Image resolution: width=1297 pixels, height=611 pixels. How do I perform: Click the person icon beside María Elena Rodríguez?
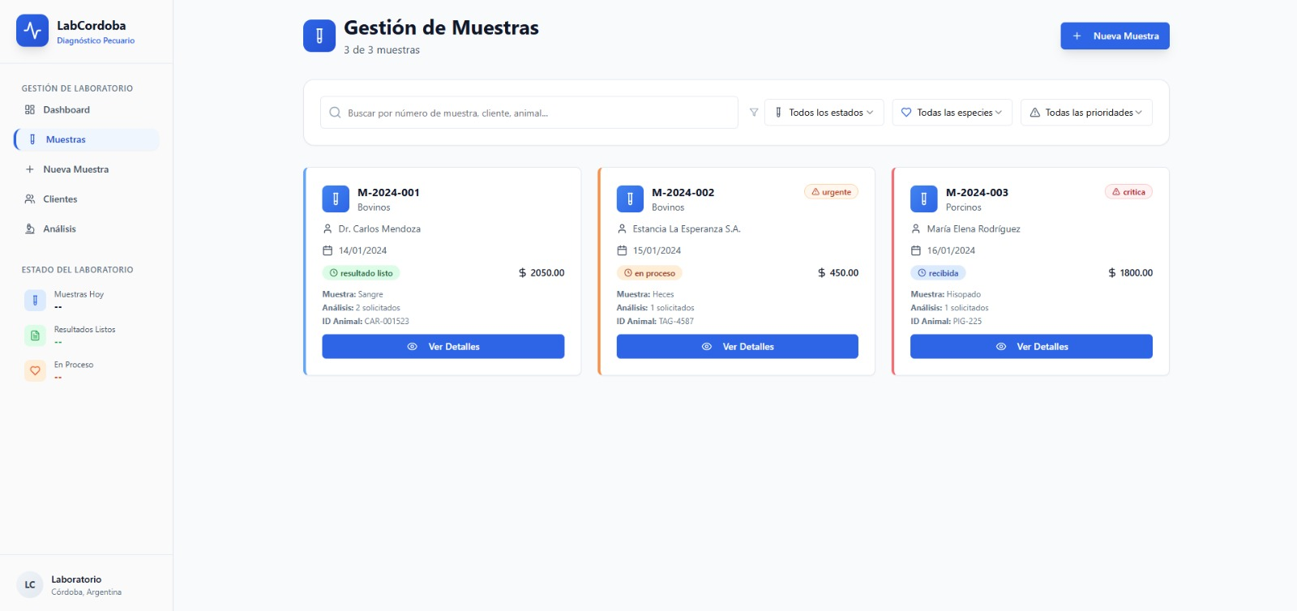tap(916, 229)
